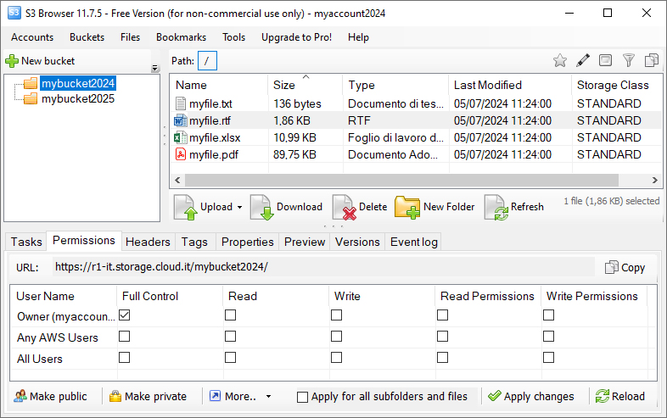Enable Apply for all subfolders and files
667x418 pixels.
302,397
